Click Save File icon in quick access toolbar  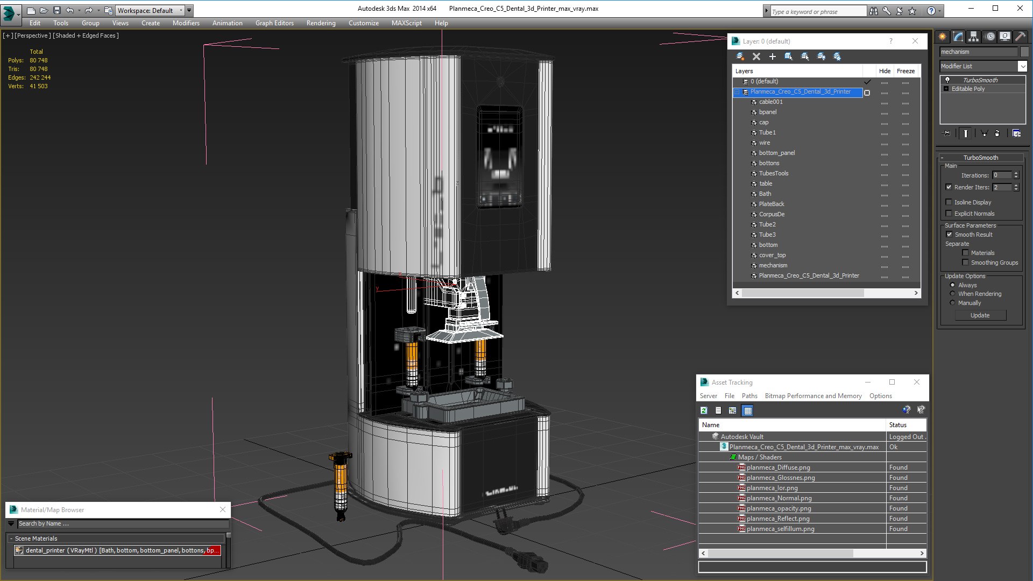coord(57,10)
